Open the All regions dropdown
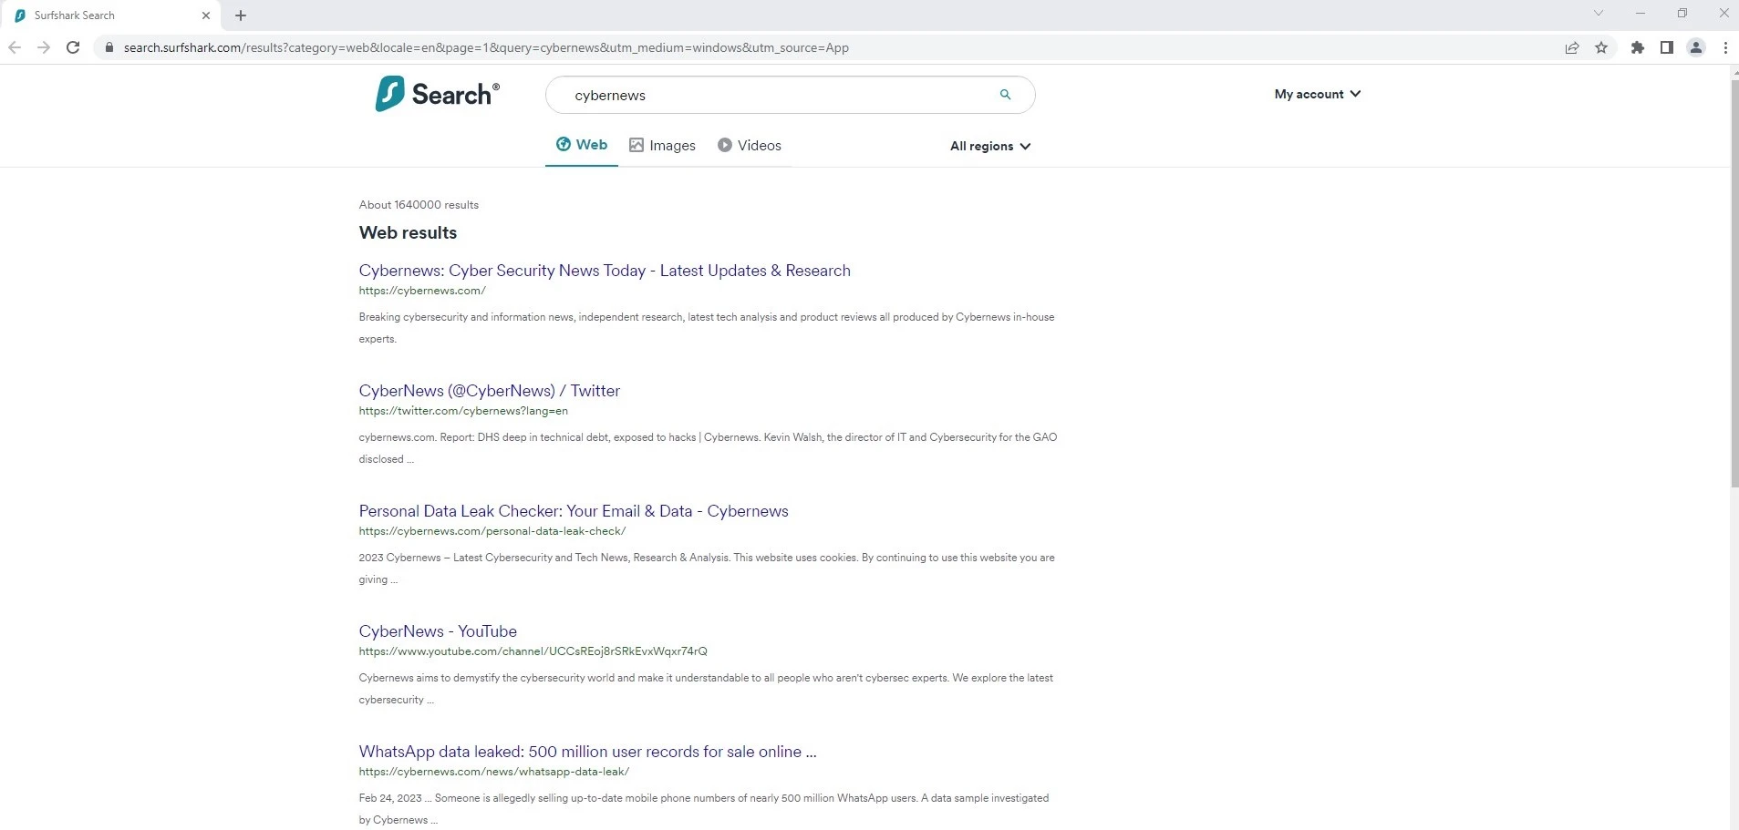The image size is (1739, 830). [989, 146]
